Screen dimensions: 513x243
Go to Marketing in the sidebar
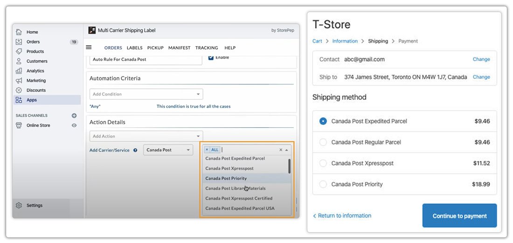click(x=36, y=80)
